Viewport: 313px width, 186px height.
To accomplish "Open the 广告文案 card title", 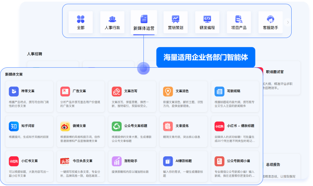I will [79, 91].
